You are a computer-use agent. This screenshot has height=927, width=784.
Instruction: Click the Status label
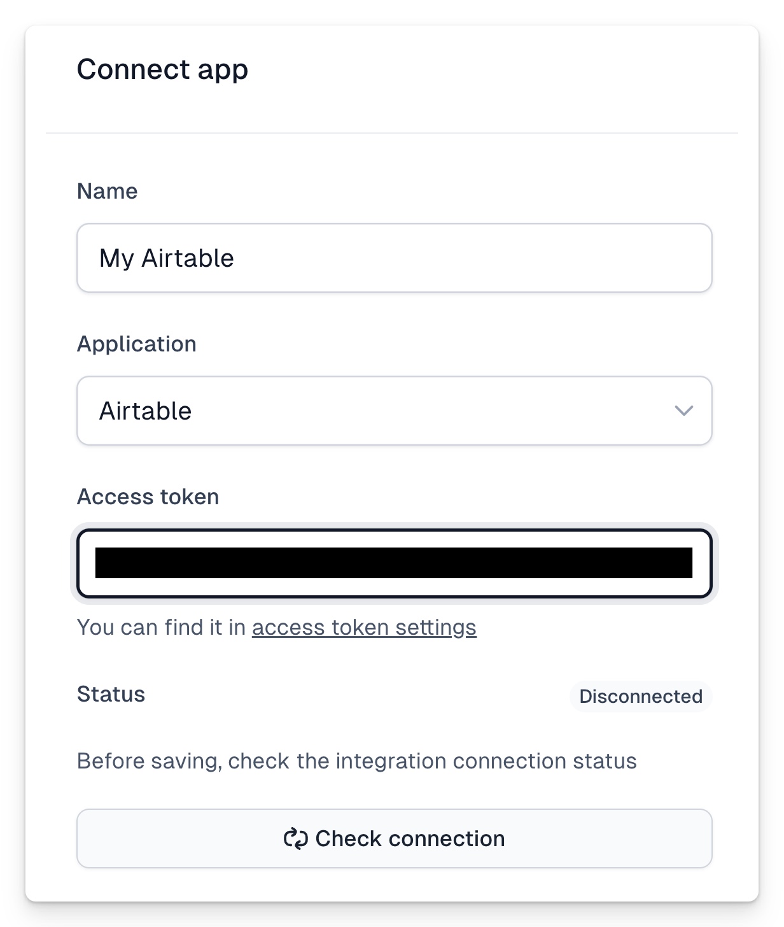pos(111,694)
